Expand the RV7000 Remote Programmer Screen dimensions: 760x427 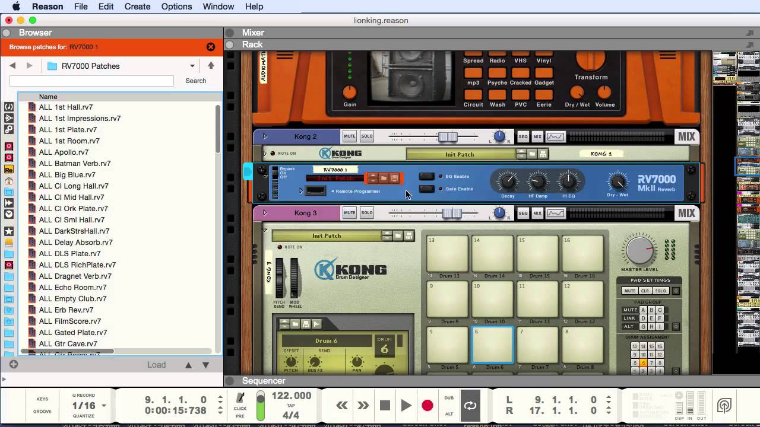(302, 191)
